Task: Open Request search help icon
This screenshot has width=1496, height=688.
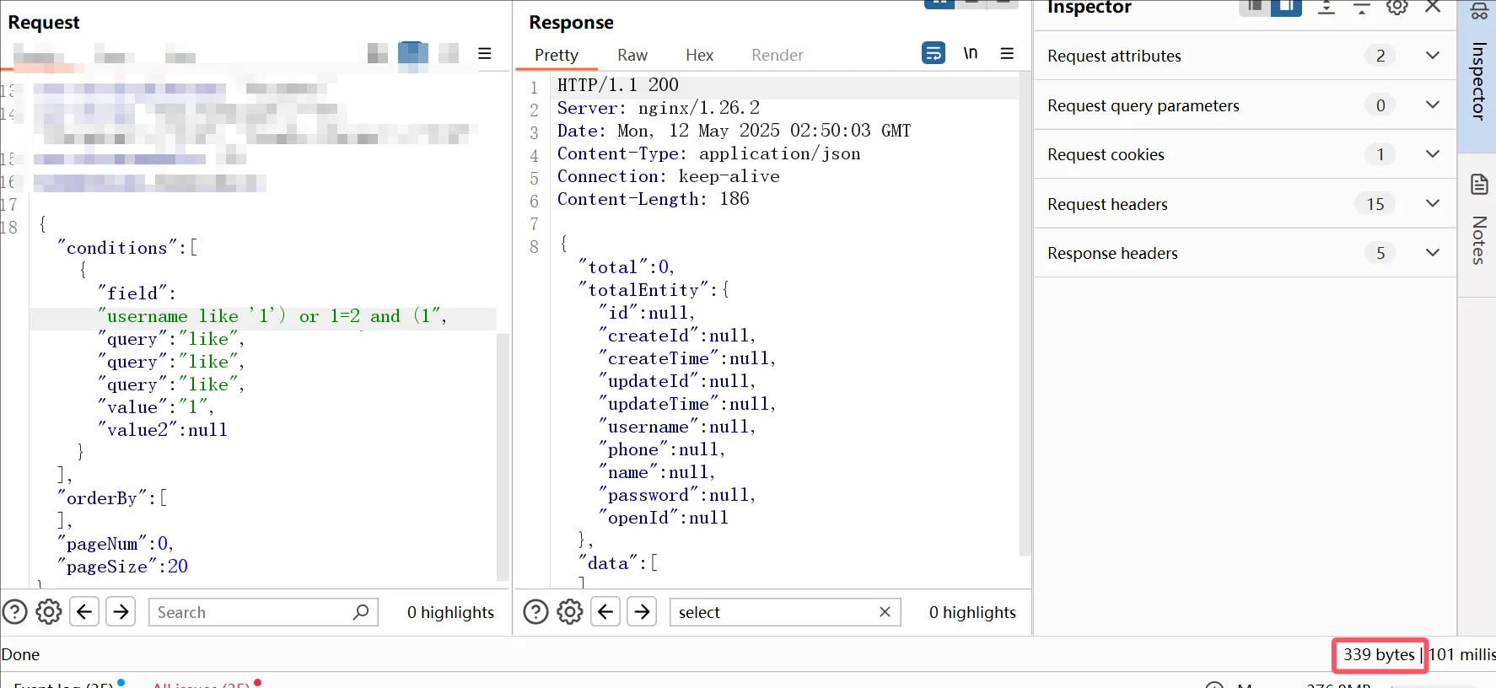Action: click(x=15, y=612)
